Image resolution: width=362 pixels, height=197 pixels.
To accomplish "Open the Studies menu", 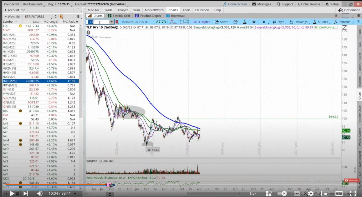I will coord(320,22).
